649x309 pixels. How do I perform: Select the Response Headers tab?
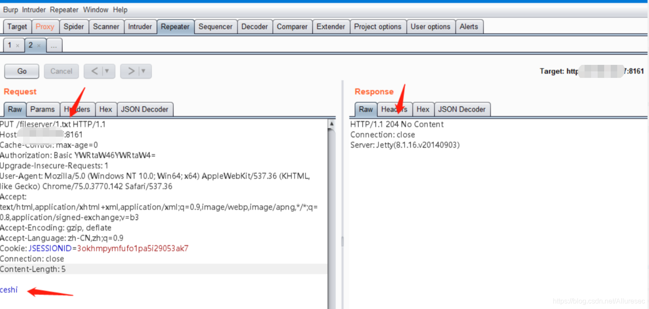[x=394, y=109]
